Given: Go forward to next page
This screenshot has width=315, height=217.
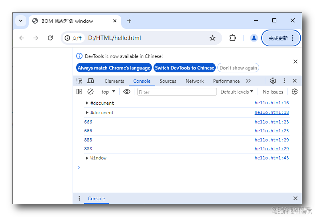Looking at the screenshot, I should [x=36, y=38].
